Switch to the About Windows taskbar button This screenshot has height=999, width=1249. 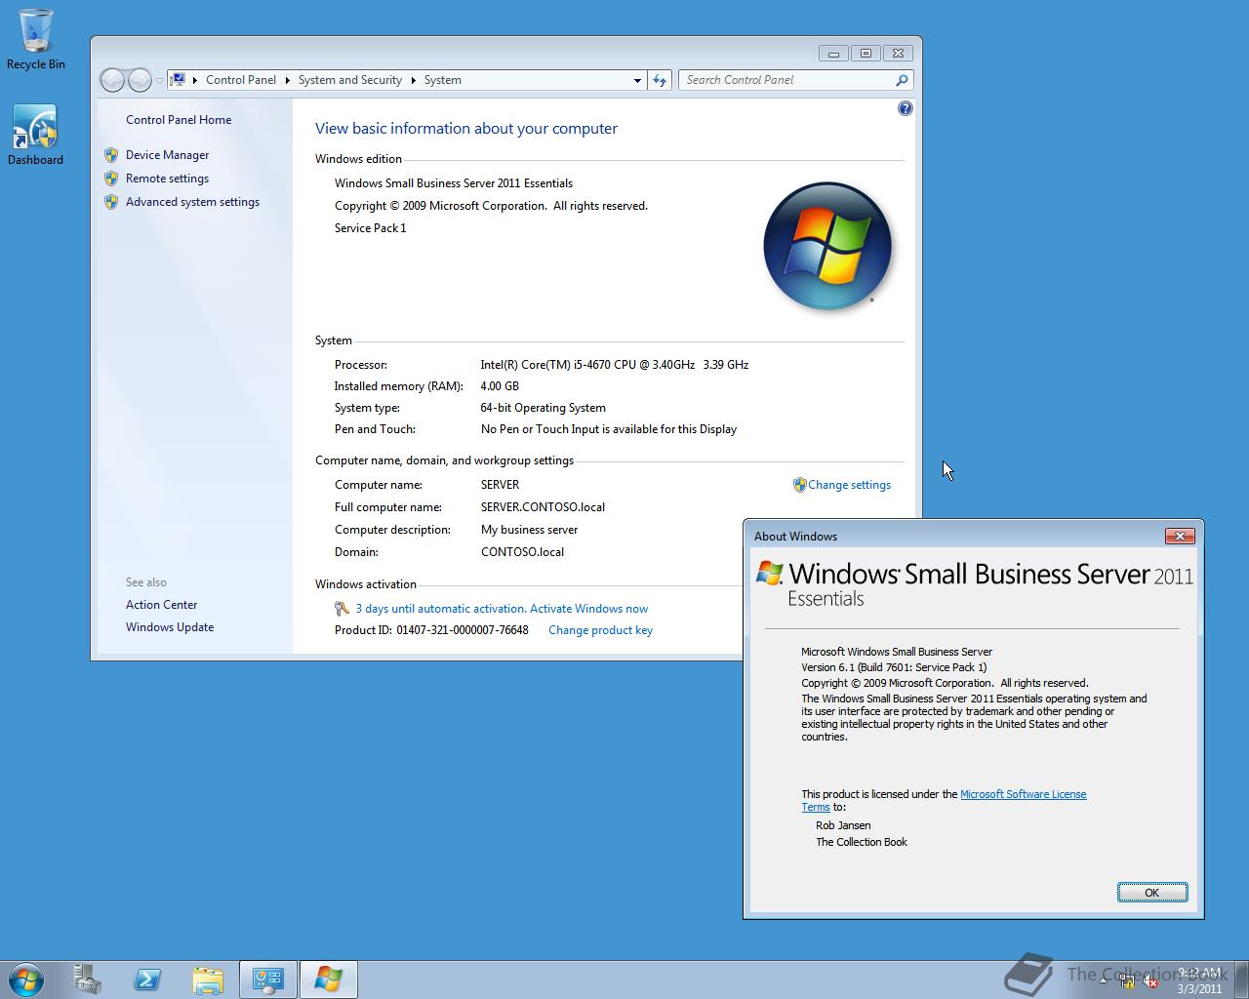pyautogui.click(x=329, y=979)
